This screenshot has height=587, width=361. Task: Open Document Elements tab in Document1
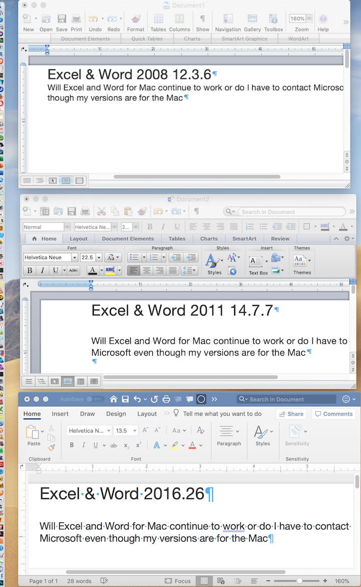coord(86,39)
